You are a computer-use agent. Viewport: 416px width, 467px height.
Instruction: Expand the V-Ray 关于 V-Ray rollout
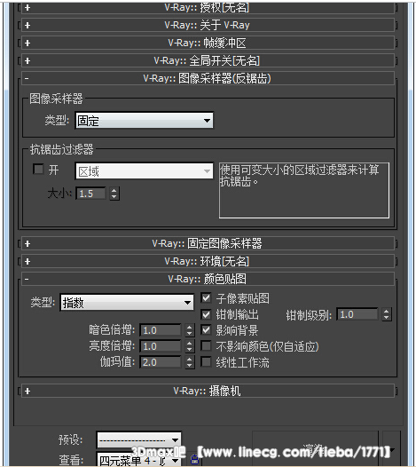click(208, 26)
